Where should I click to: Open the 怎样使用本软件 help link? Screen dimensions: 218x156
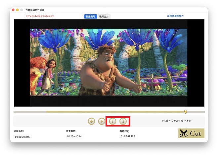[x=175, y=16]
